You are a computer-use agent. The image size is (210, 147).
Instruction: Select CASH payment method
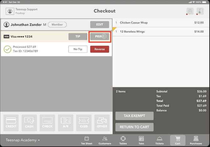[x=29, y=123]
